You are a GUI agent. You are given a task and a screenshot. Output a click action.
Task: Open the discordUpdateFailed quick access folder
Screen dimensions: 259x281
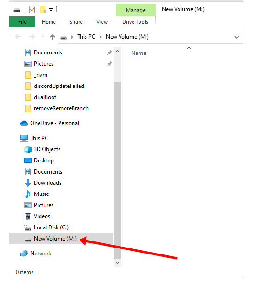[59, 86]
